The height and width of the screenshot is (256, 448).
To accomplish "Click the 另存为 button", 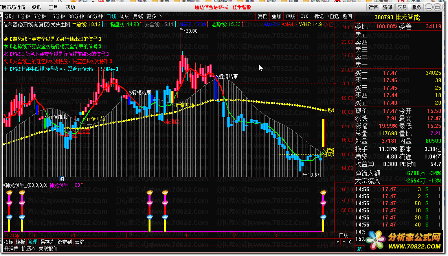I will (48, 242).
